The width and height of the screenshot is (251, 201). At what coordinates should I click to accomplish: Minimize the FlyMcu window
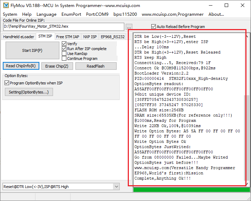(x=211, y=6)
